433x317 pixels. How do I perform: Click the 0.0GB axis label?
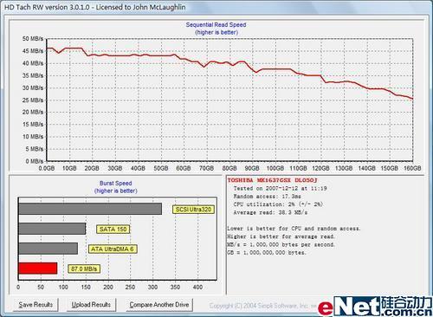(47, 168)
